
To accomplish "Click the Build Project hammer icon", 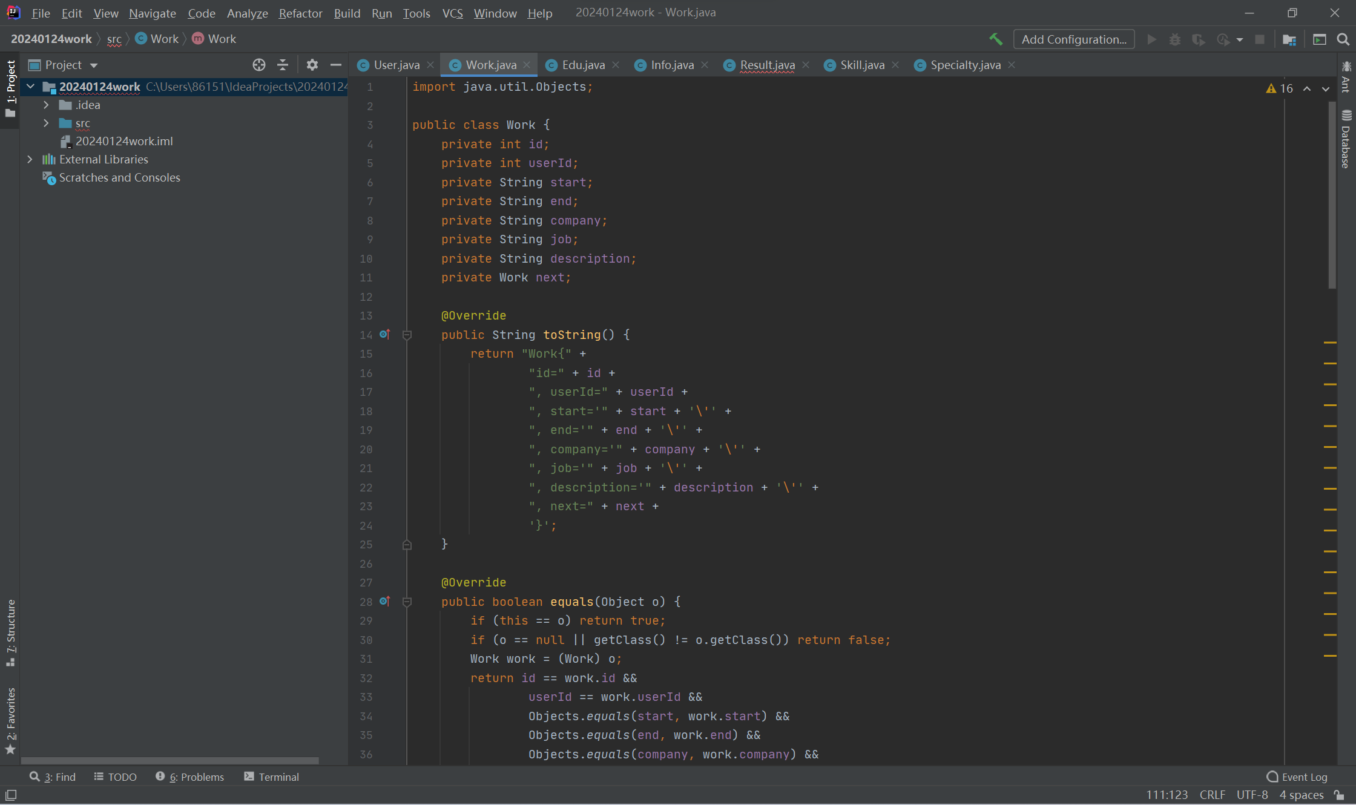I will [995, 39].
